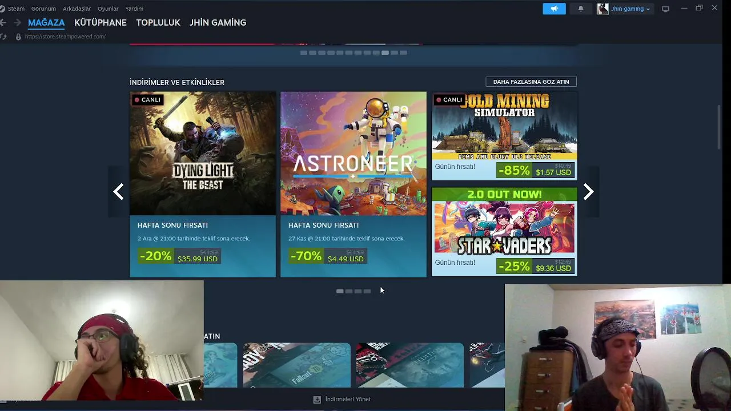
Task: Click the -85% discount badge
Action: [x=514, y=170]
